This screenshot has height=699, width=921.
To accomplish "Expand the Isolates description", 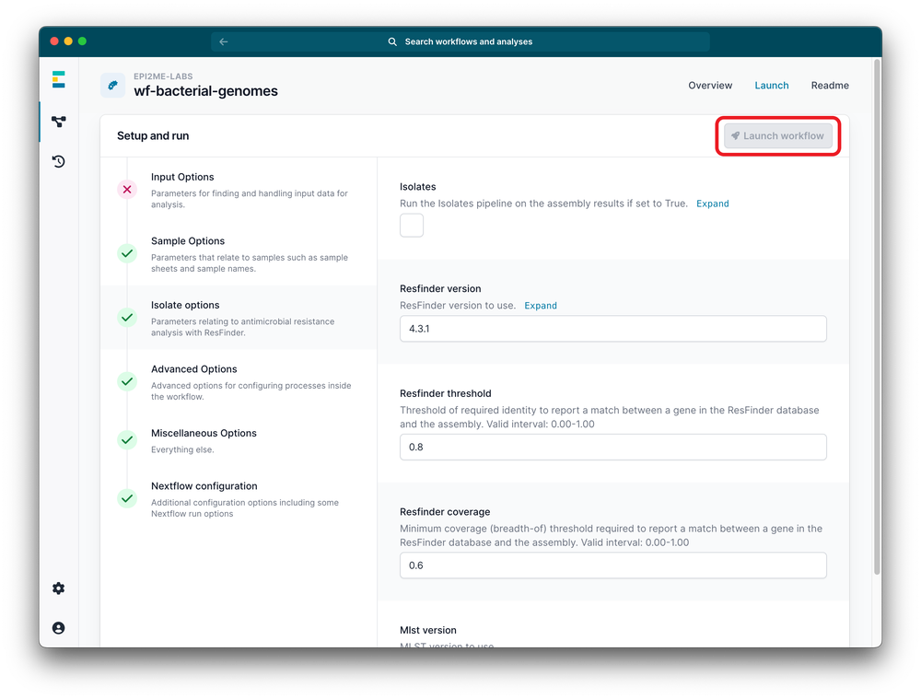I will (x=713, y=204).
